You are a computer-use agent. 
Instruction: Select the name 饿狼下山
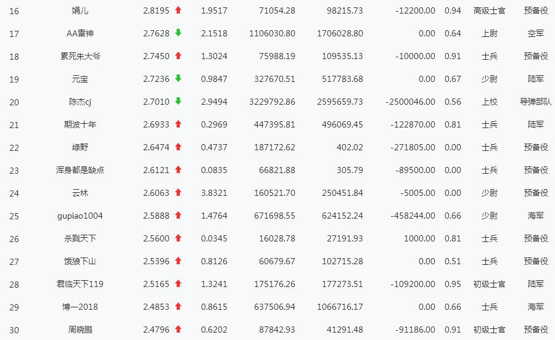point(80,261)
